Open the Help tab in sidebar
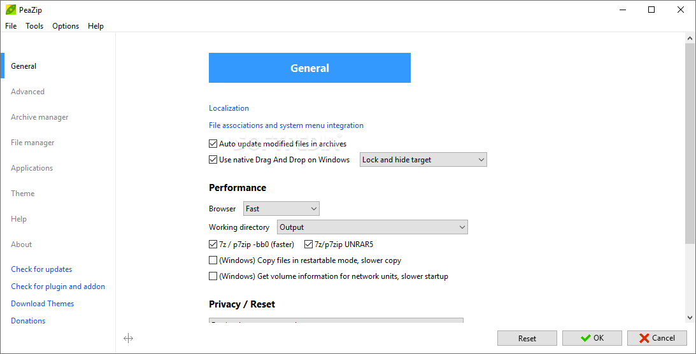 18,218
